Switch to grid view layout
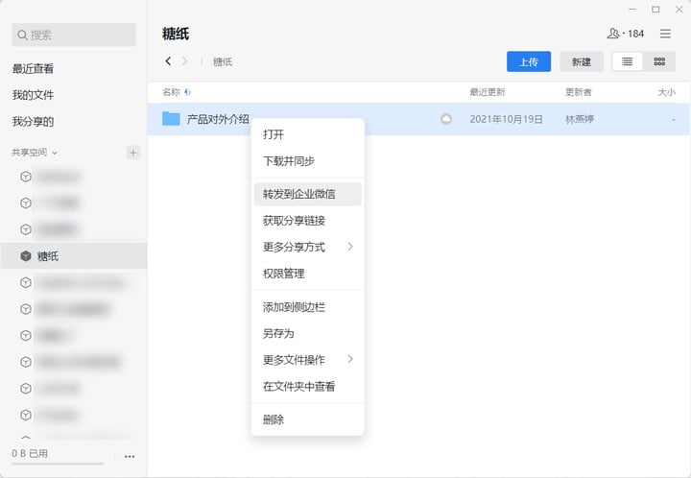 pyautogui.click(x=659, y=61)
